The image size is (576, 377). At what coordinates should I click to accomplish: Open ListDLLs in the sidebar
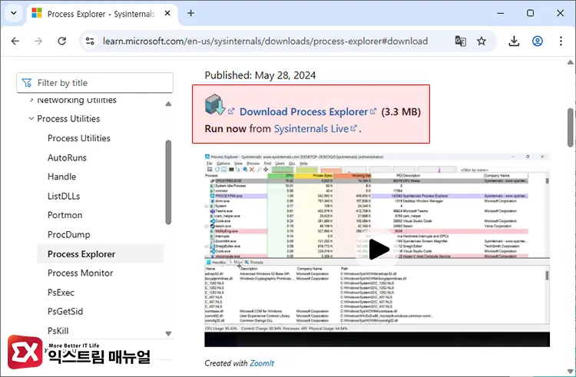(x=64, y=196)
